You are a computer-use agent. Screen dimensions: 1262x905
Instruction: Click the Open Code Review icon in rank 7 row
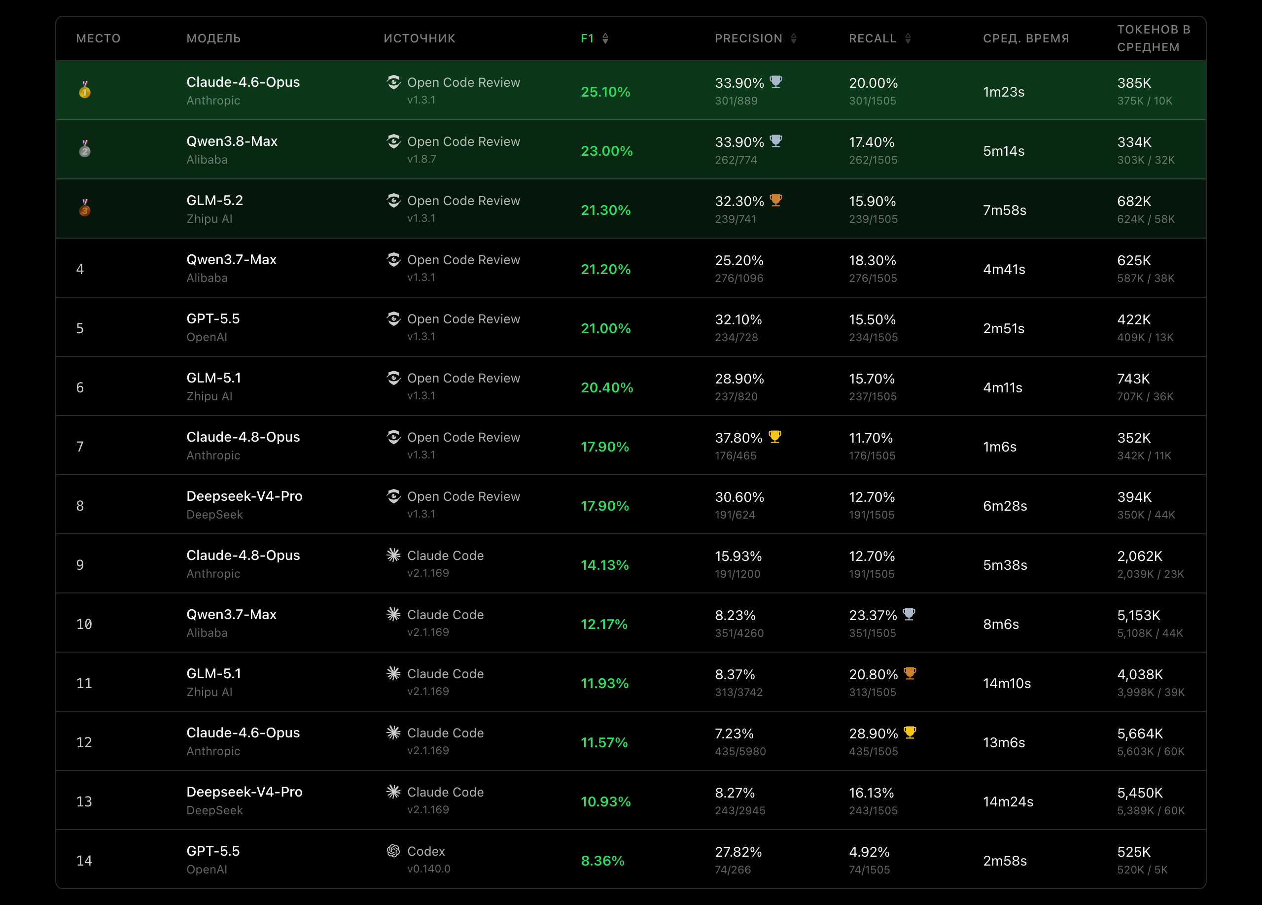click(x=393, y=437)
